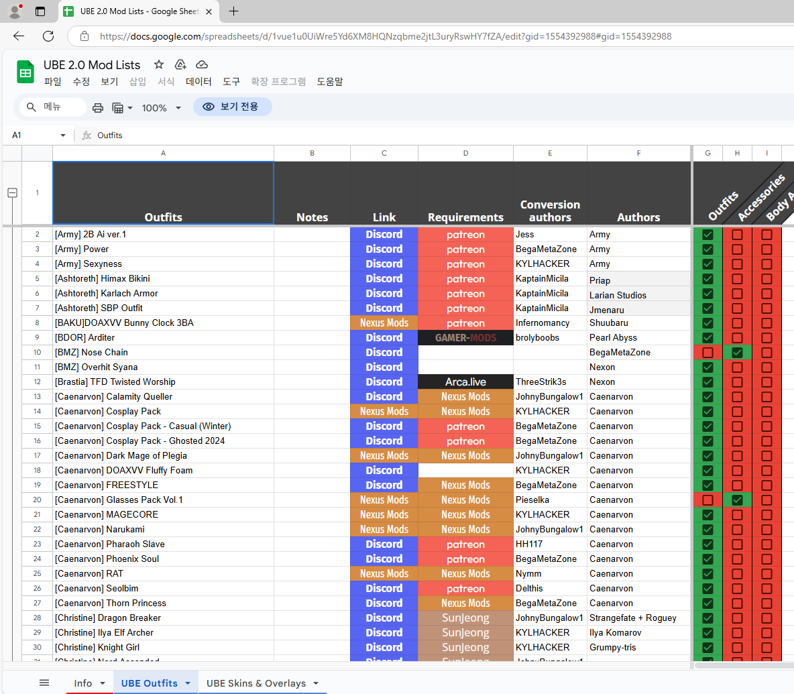This screenshot has width=794, height=694.
Task: Open the browser profile avatar
Action: click(x=15, y=11)
